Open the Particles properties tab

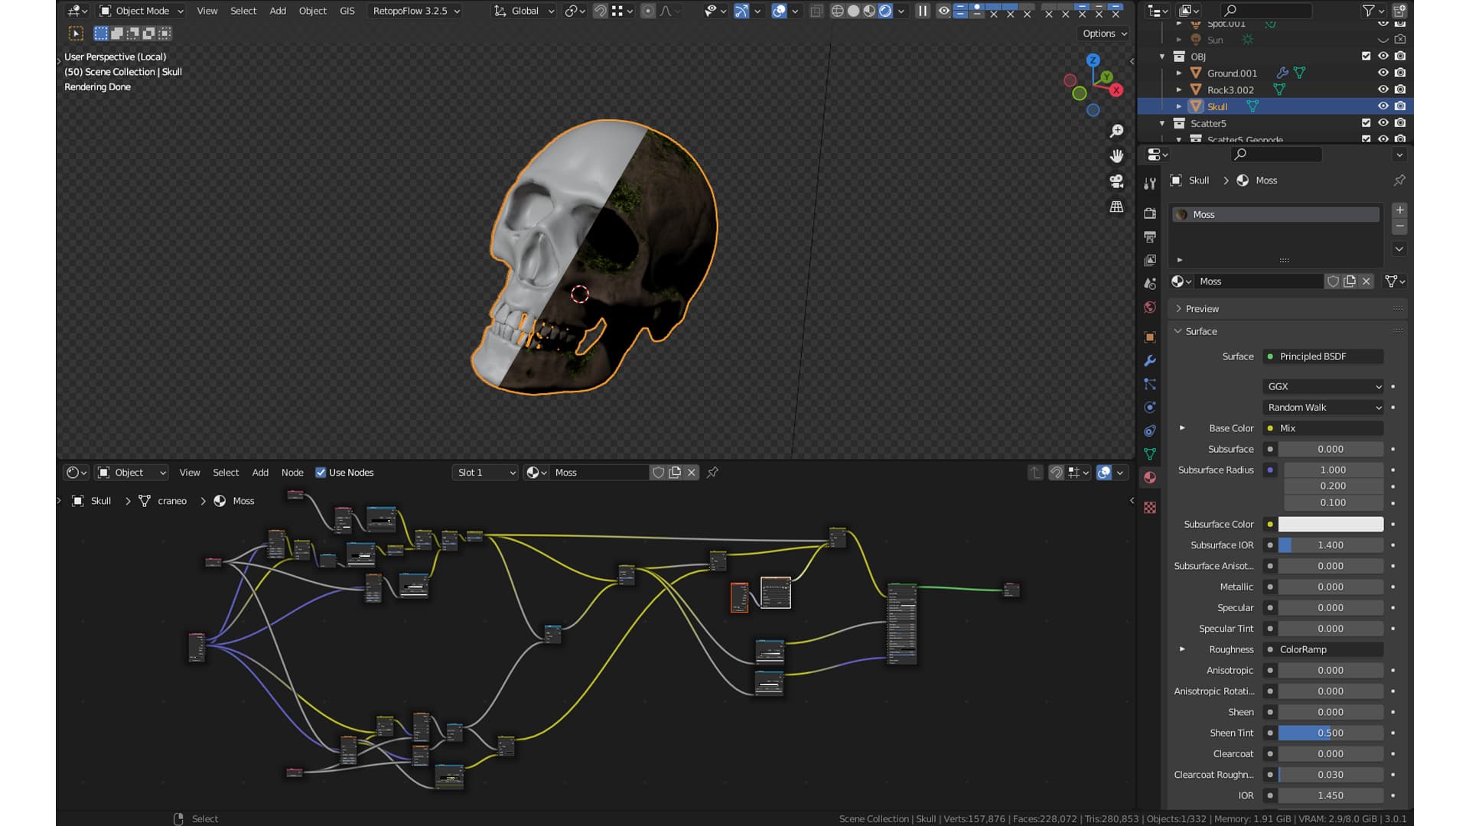[x=1149, y=384]
